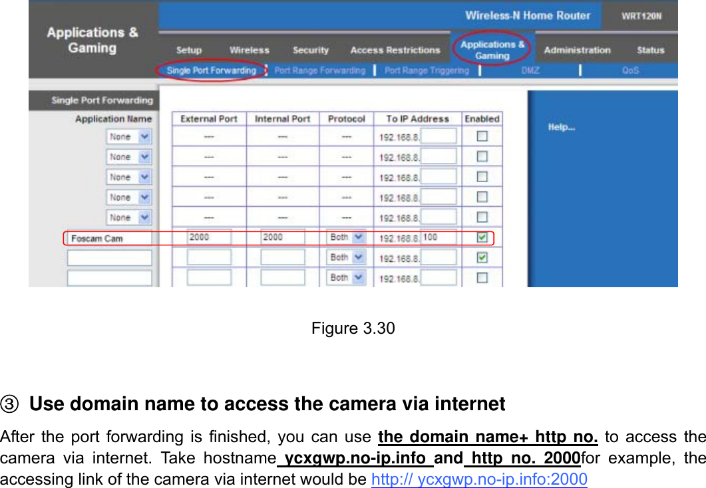Click IP address field in the third row

(x=439, y=176)
